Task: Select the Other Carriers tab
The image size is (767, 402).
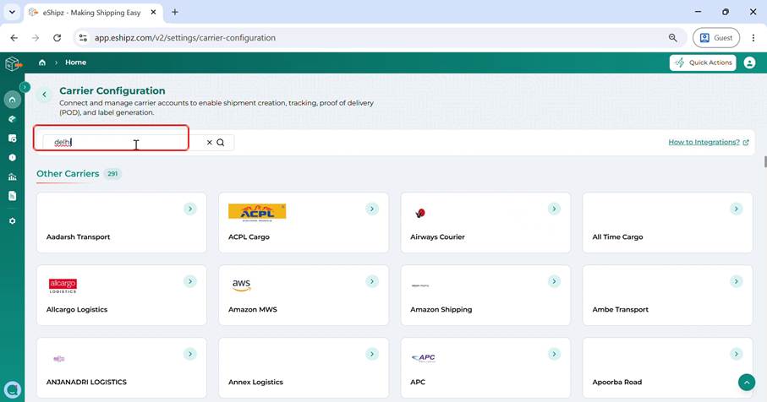Action: tap(68, 173)
